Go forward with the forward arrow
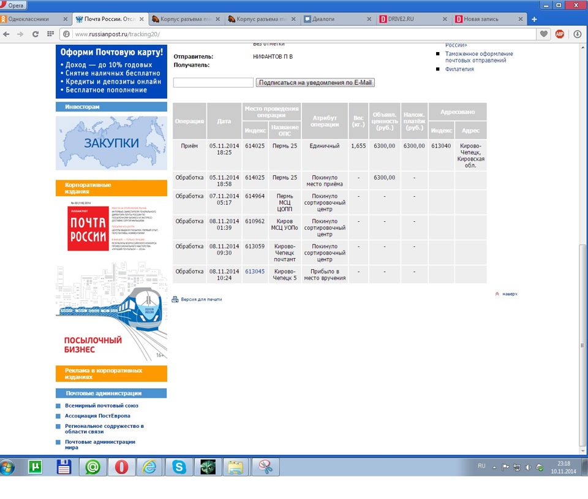The image size is (588, 499). pos(20,34)
